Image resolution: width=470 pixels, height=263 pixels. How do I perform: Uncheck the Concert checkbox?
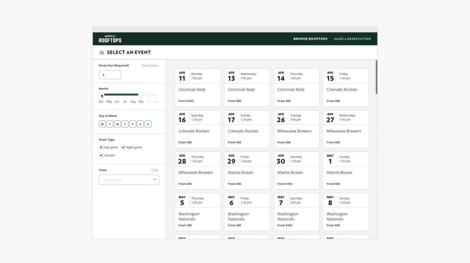[x=101, y=155]
